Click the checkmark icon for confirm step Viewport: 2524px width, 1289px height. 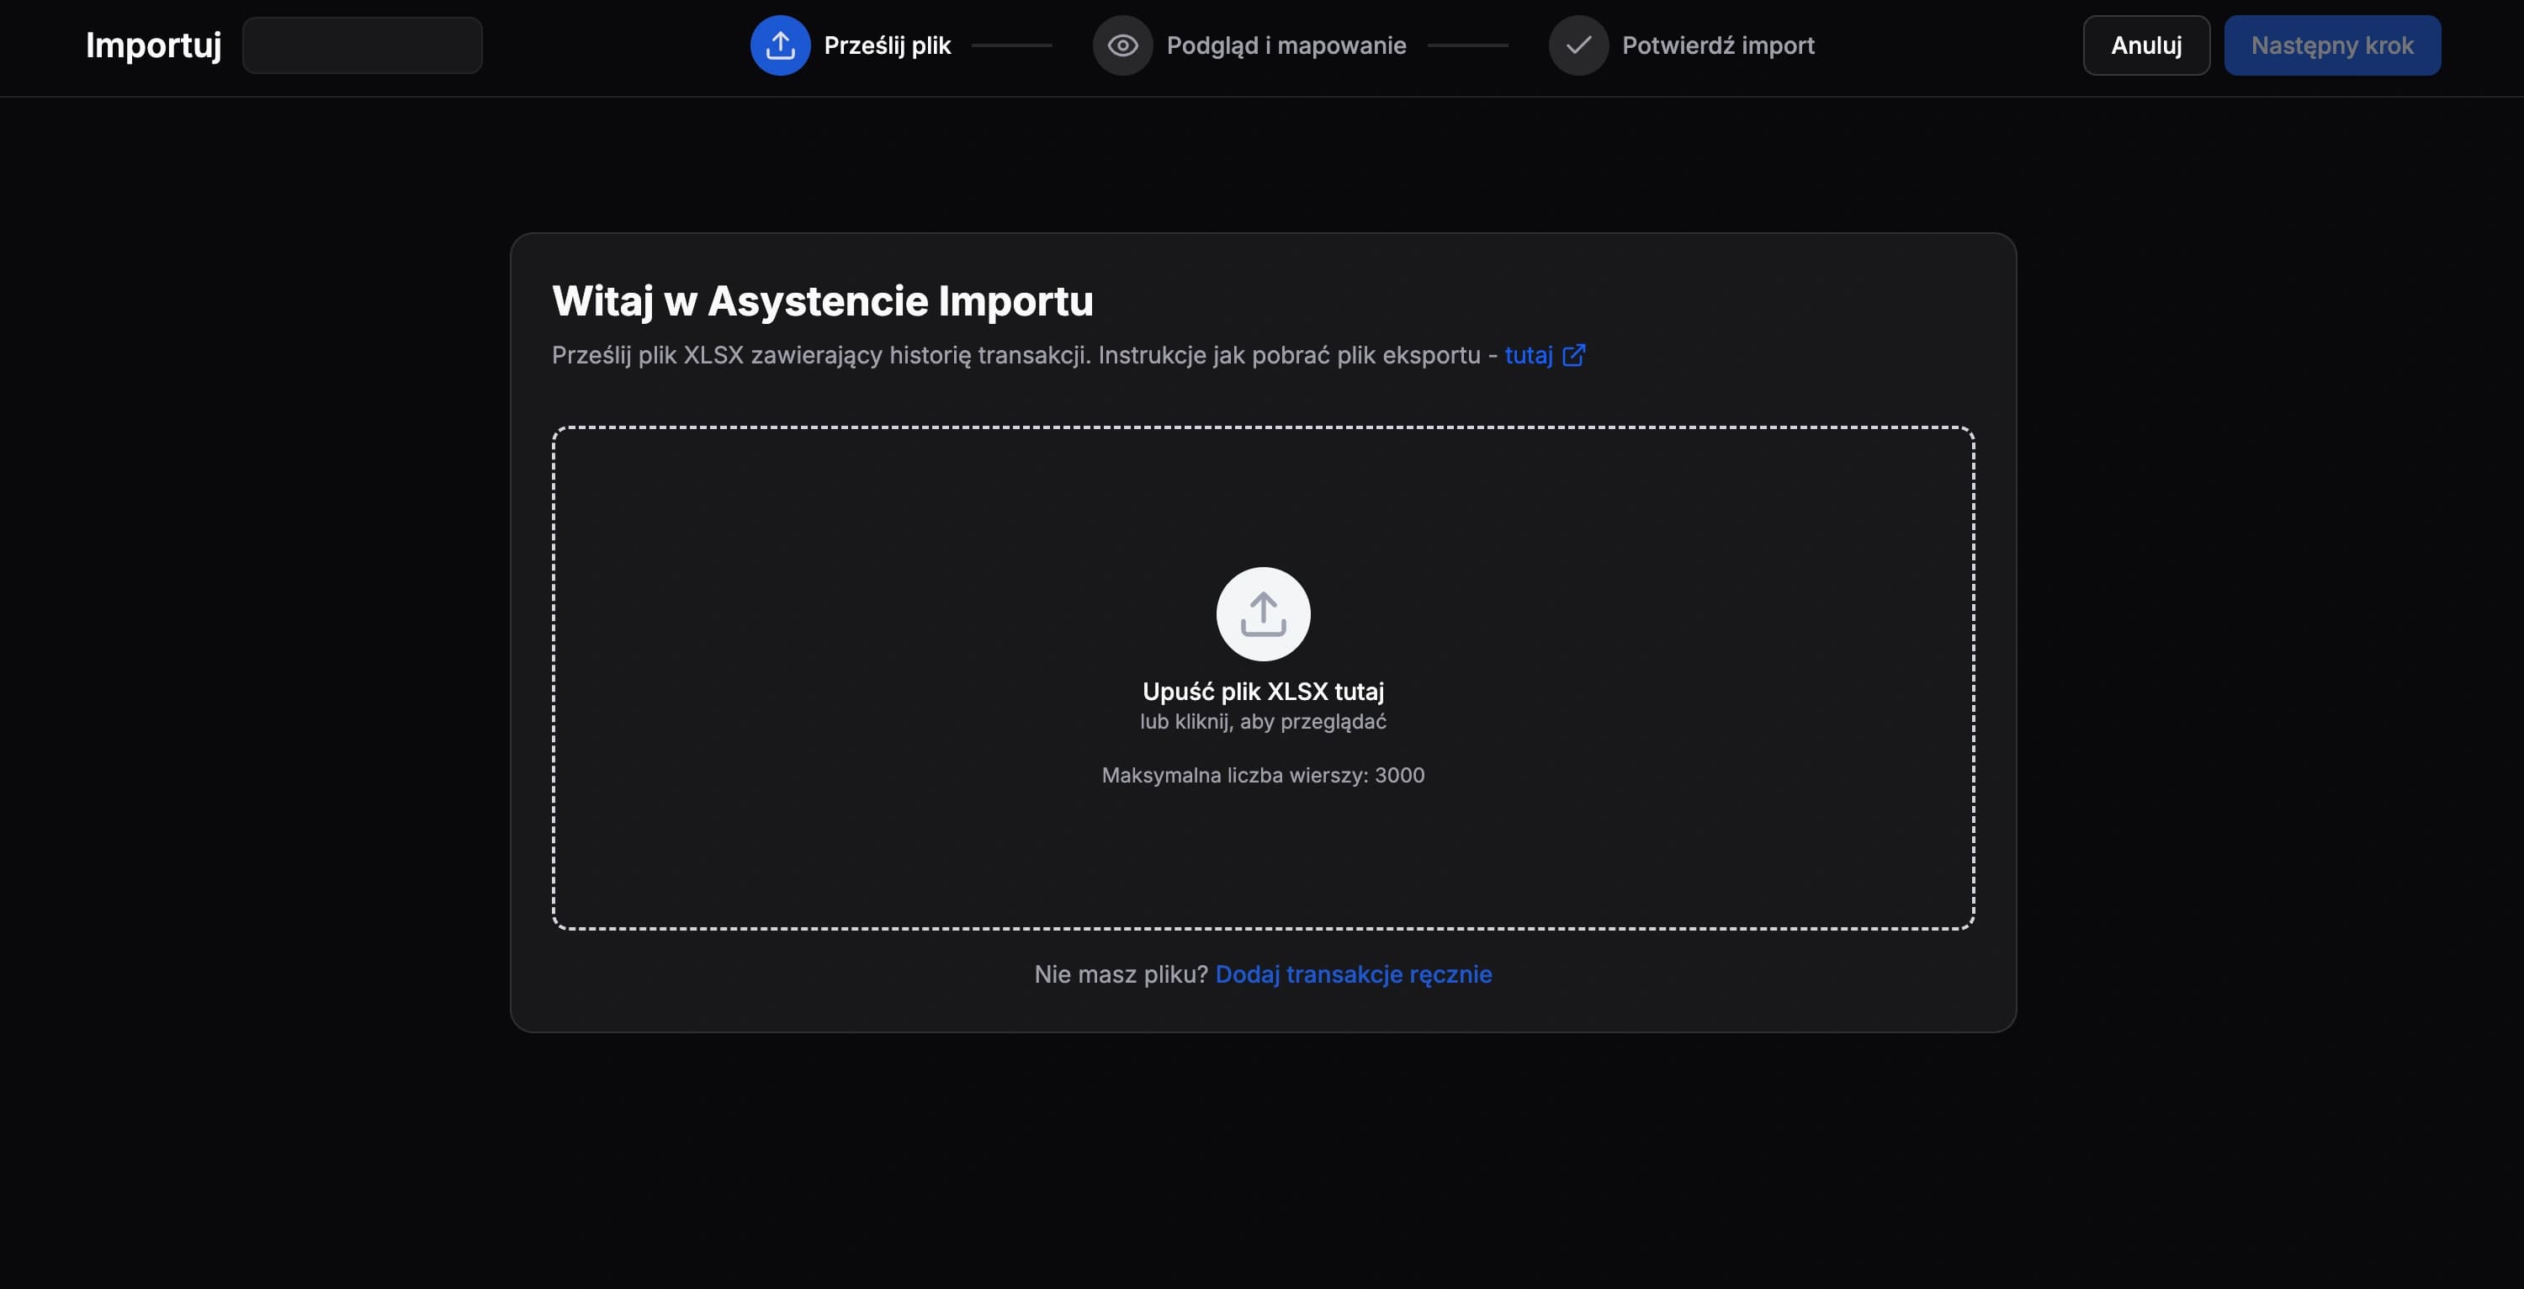(x=1577, y=45)
